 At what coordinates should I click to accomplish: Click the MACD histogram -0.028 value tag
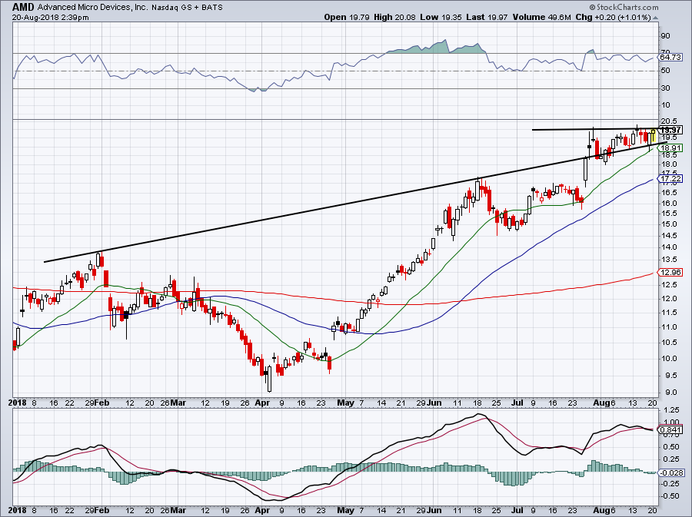pyautogui.click(x=670, y=473)
